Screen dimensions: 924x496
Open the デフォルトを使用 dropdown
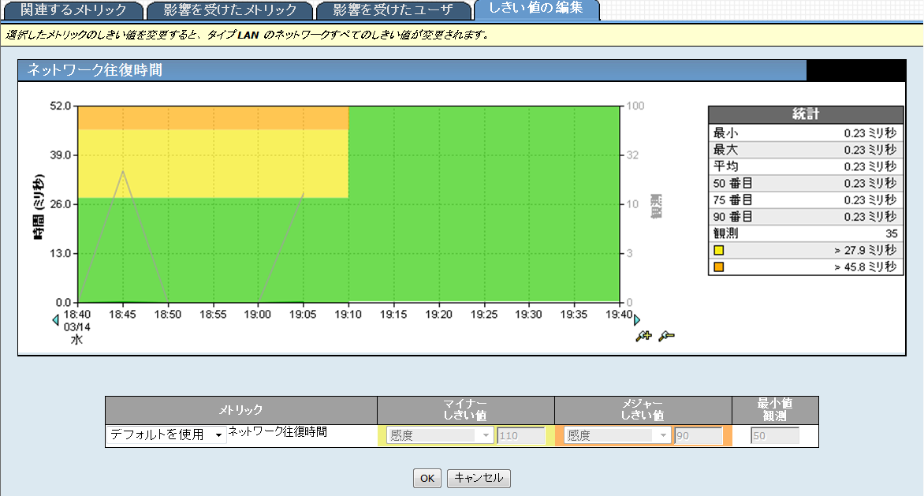166,434
